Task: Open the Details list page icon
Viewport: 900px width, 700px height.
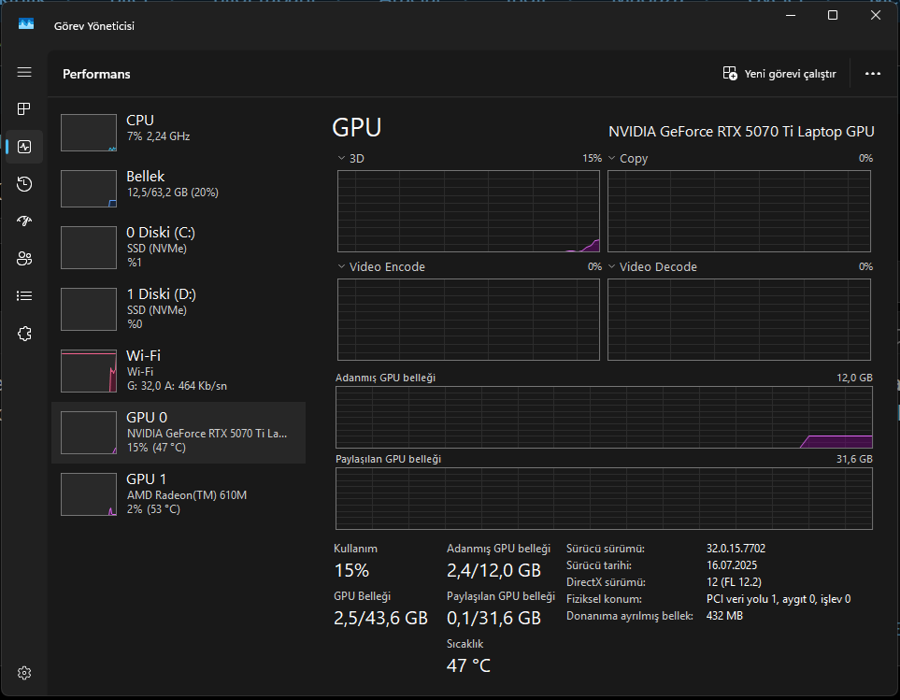Action: [x=24, y=296]
